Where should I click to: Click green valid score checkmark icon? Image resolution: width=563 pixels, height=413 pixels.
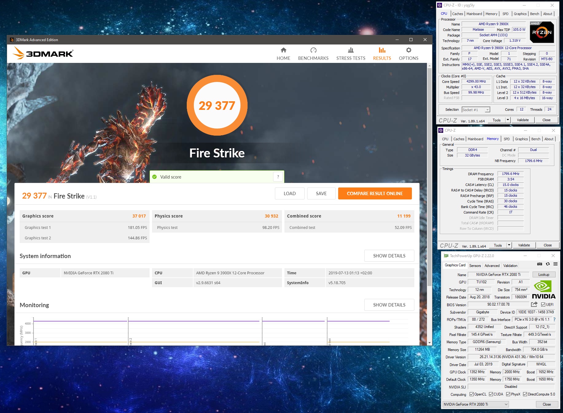pos(154,177)
